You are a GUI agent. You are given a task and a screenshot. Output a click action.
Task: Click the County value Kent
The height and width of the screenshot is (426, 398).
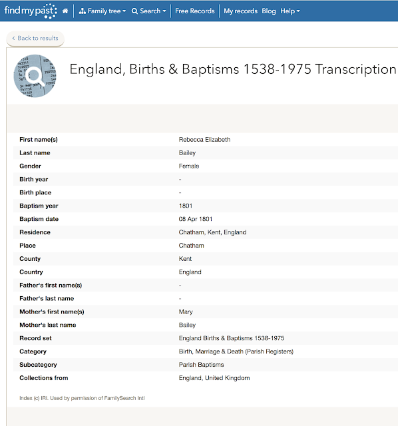coord(185,259)
